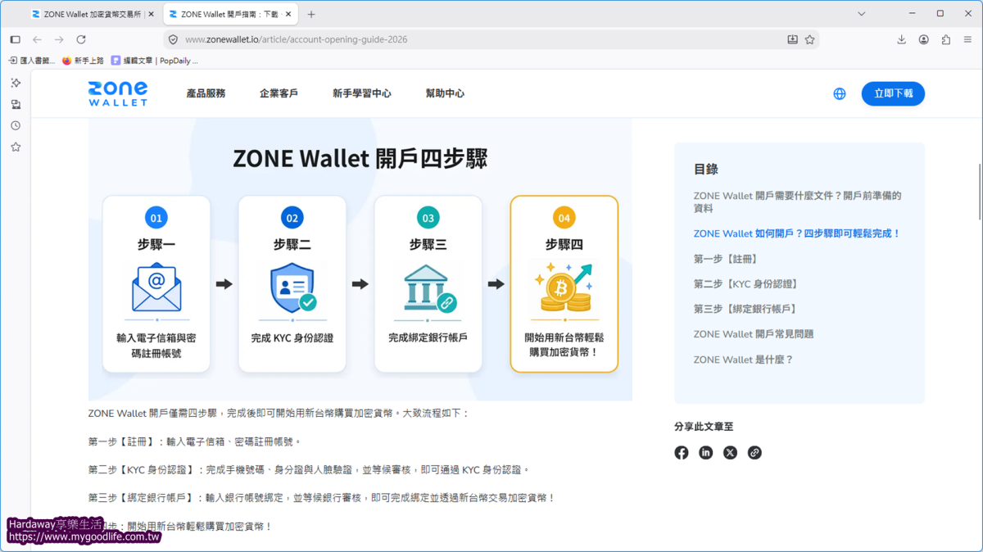Click paragraph starting 第三步【綁定銀行帳戶】：輸入銀行帳號
983x552 pixels.
coord(321,498)
